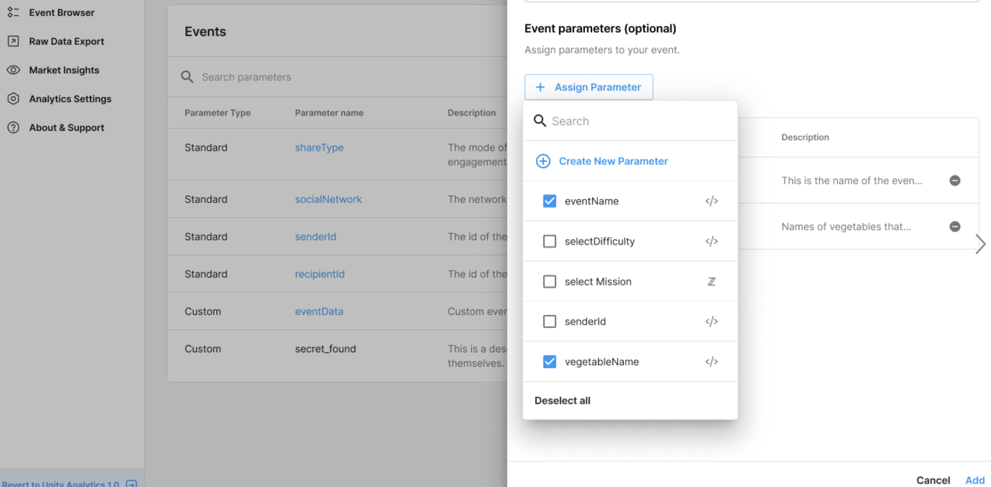Expand the right-side chevron arrow
991x487 pixels.
980,244
